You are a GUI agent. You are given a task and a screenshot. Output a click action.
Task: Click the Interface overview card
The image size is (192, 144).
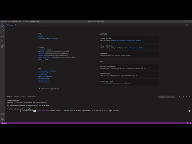coord(129,75)
